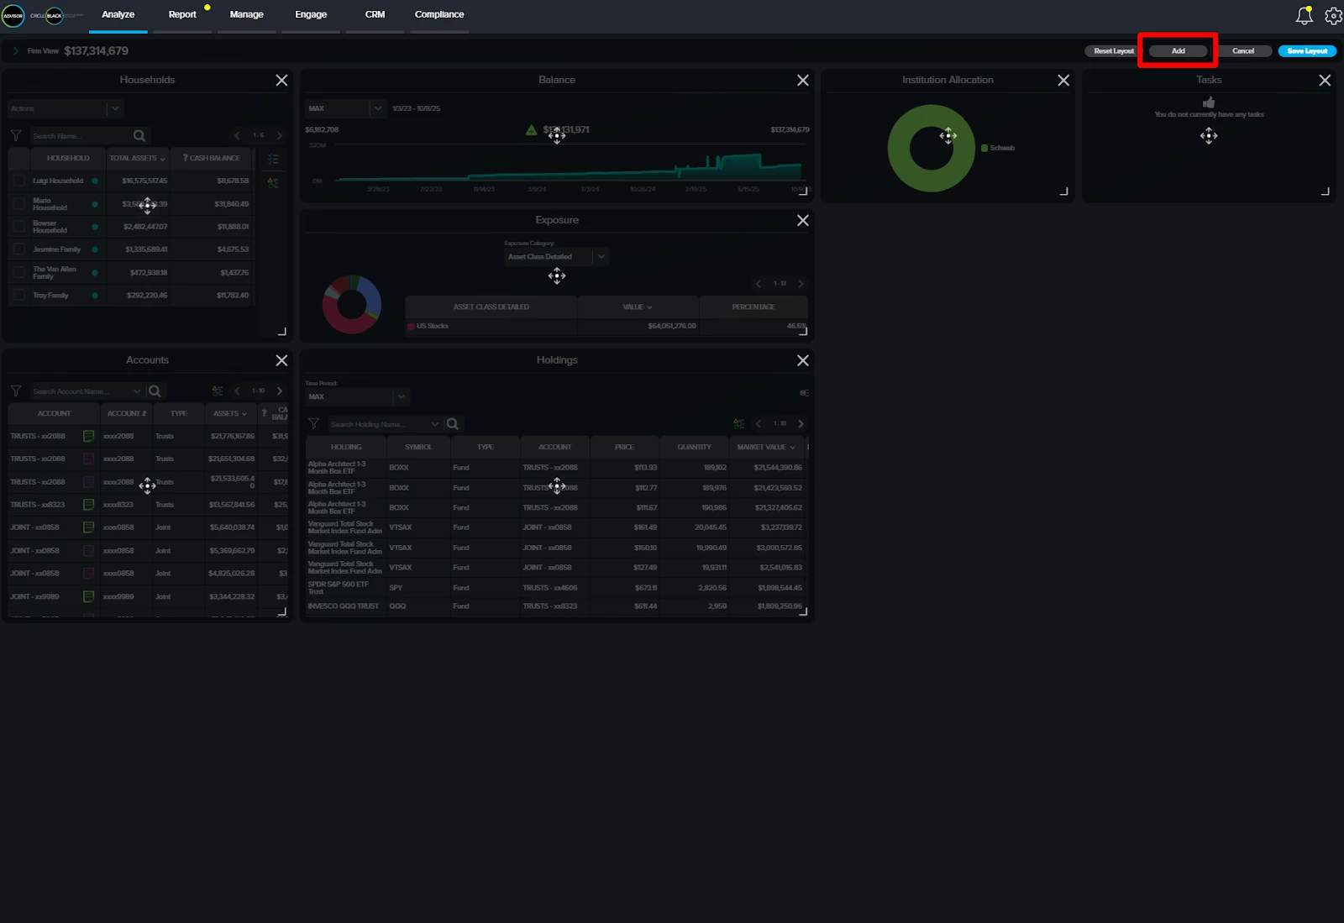This screenshot has height=923, width=1344.
Task: Switch to the Report tab
Action: (182, 15)
